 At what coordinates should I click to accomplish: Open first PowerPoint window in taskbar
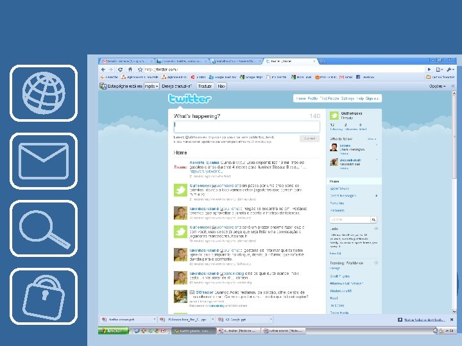pos(237,331)
